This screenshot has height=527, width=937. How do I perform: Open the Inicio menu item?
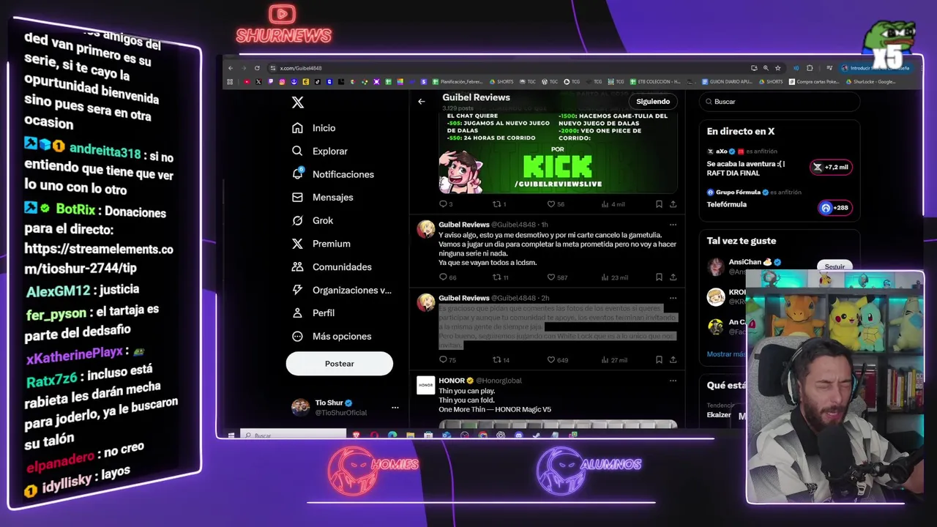click(313, 128)
